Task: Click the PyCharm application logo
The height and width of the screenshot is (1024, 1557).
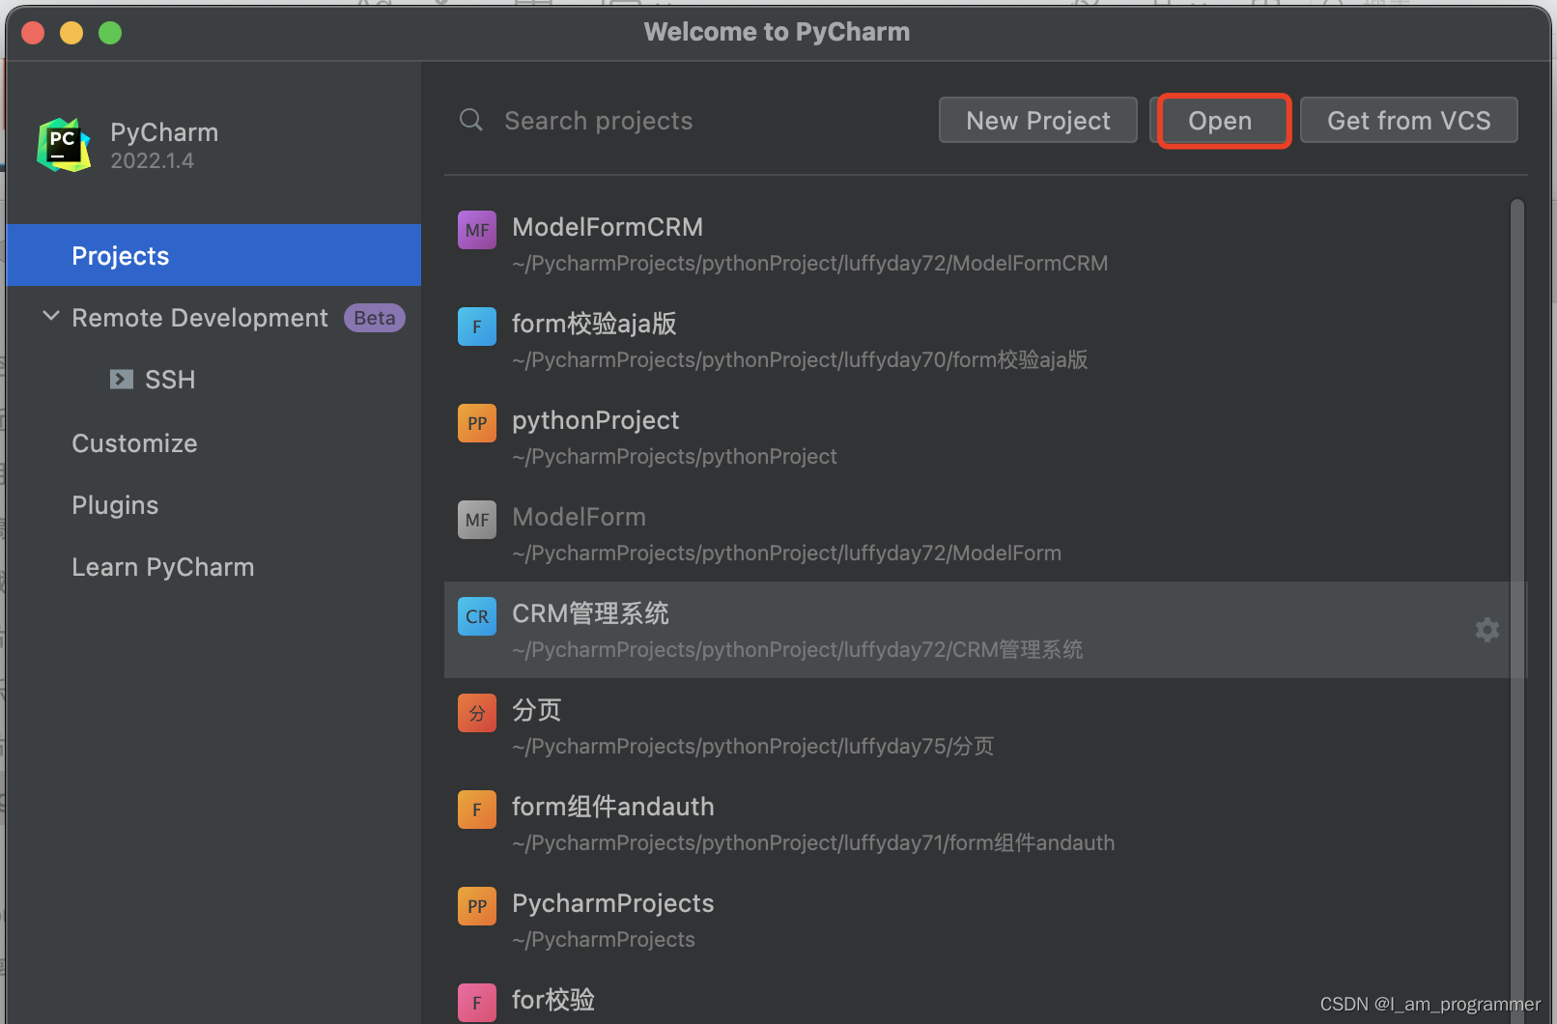Action: pyautogui.click(x=62, y=144)
